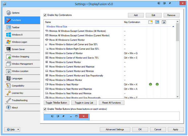The image size is (188, 136).
Task: Click Toggle TitleBar Button
Action: click(56, 103)
